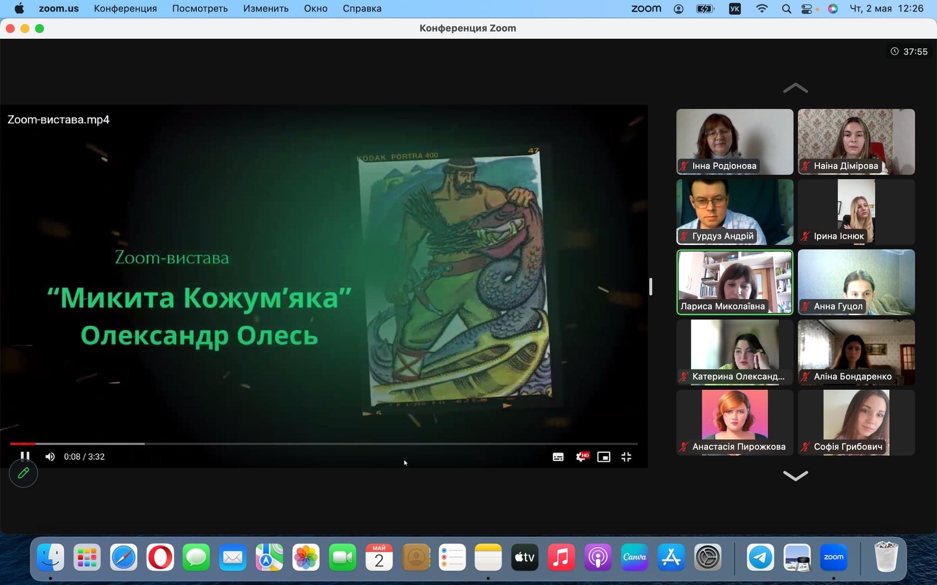Viewport: 937px width, 585px height.
Task: Select Інна Родіонова video tile
Action: coord(735,142)
